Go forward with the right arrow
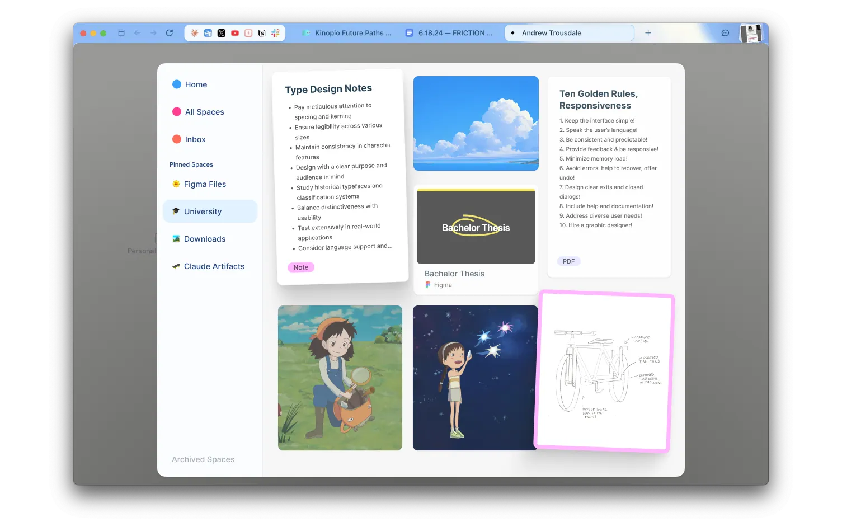842x522 pixels. [153, 33]
